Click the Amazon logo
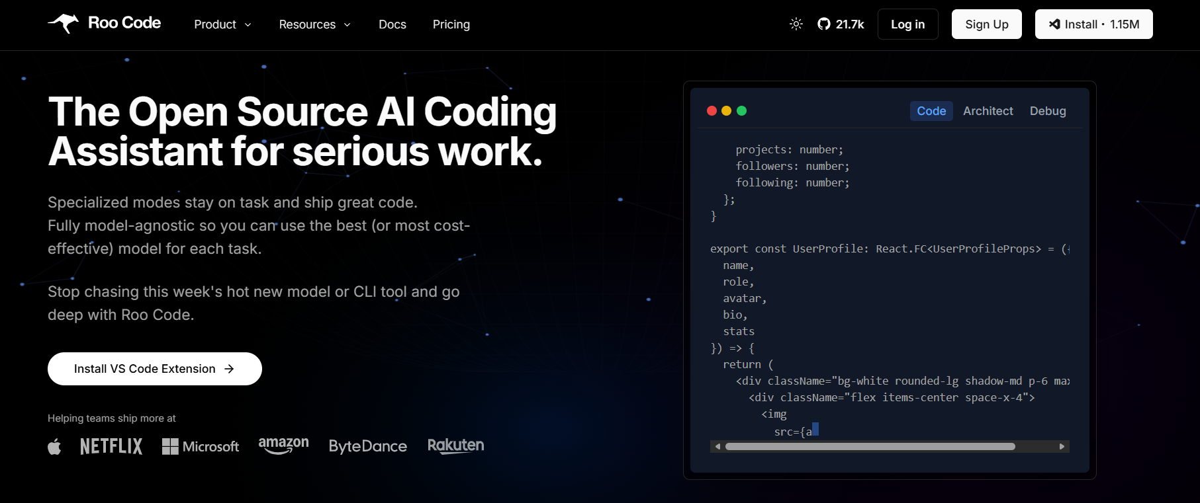The width and height of the screenshot is (1200, 503). click(x=283, y=445)
